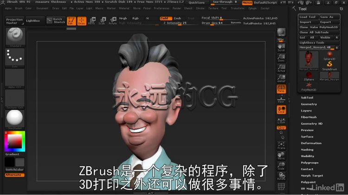This screenshot has width=348, height=195.
Task: Select the Scale transform tool in top shelf
Action: [x=102, y=21]
